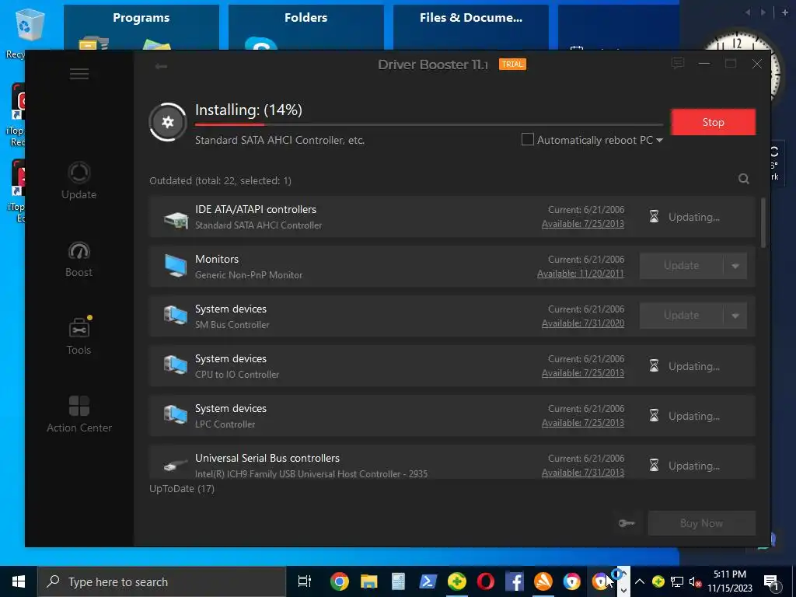Viewport: 796px width, 597px height.
Task: Open Calculator from taskbar
Action: 399,581
